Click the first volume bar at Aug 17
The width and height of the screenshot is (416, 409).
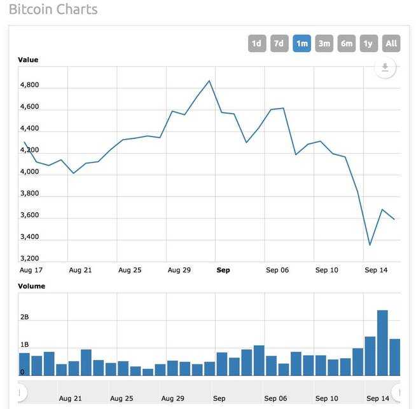(24, 364)
